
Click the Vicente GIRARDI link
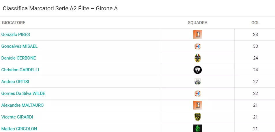pos(17,117)
